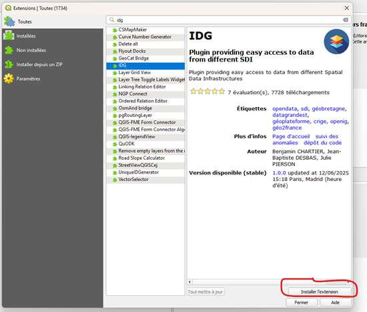Click the ZIP install puzzle icon
The image size is (367, 312).
[x=9, y=64]
